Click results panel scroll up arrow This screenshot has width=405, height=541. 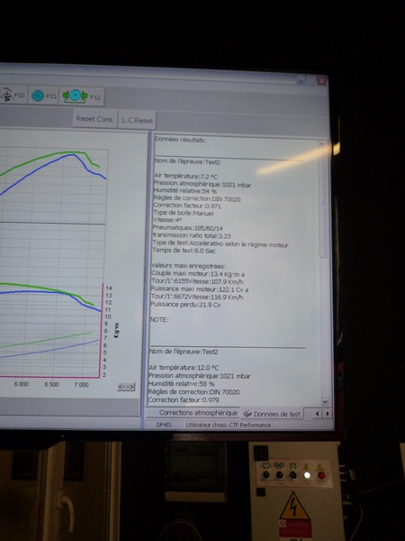(x=322, y=144)
